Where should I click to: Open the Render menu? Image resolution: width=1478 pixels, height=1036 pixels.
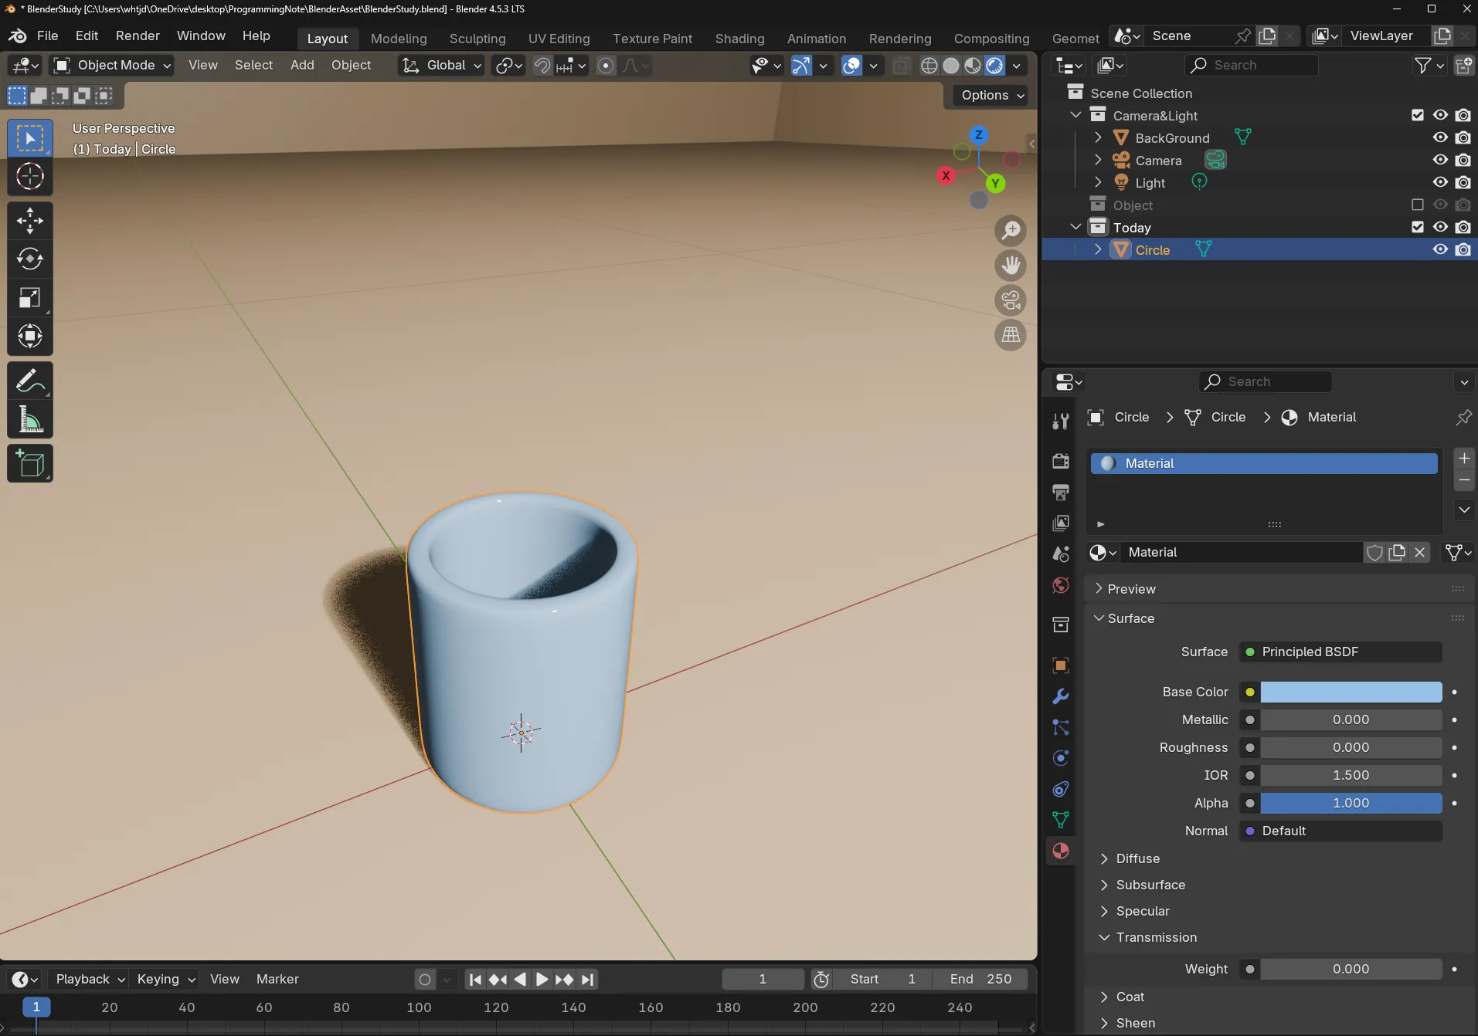coord(138,36)
